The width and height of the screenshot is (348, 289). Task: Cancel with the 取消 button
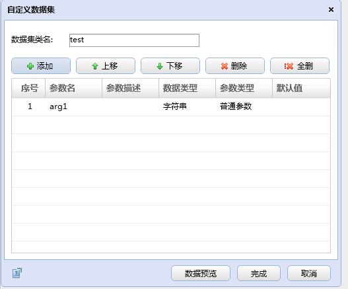coord(309,273)
